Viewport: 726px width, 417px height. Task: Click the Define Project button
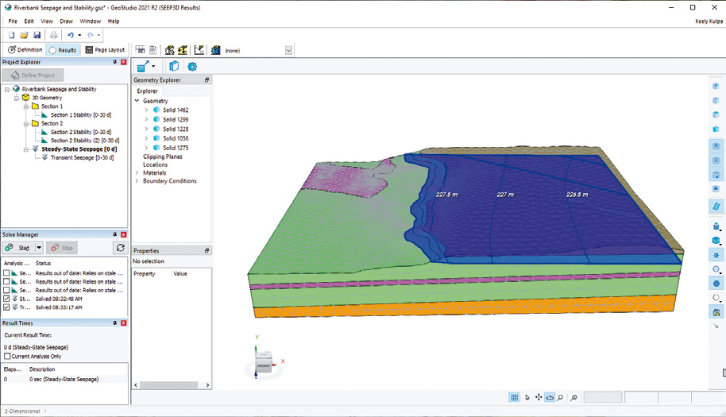tap(33, 75)
